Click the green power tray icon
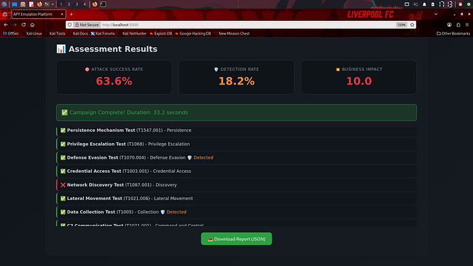 pos(469,4)
